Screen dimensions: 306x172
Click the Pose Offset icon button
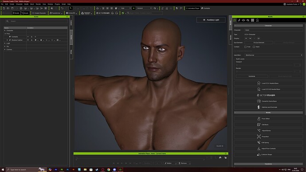[268, 118]
